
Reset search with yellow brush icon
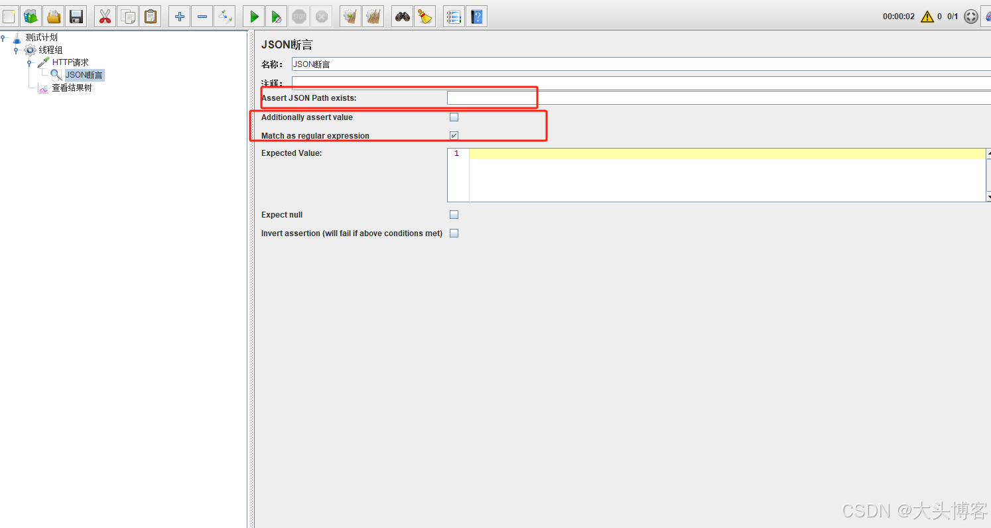[425, 16]
